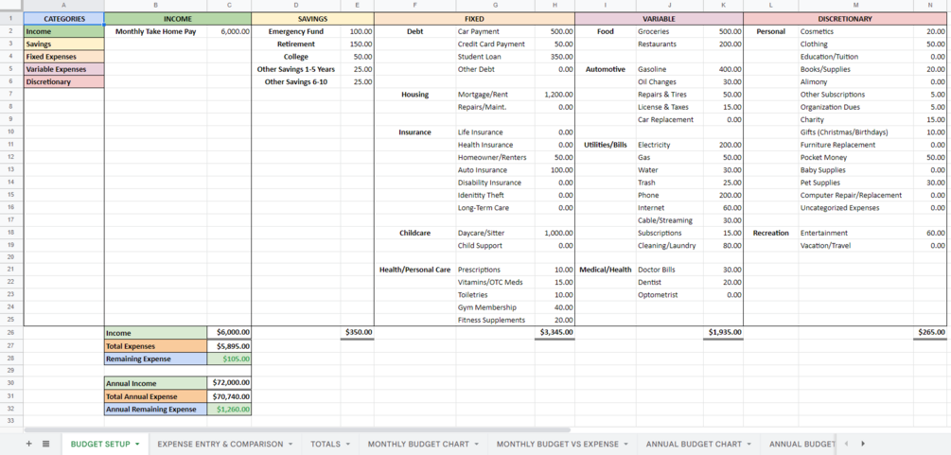Image resolution: width=951 pixels, height=455 pixels.
Task: Select the $1,935.00 variable total cell
Action: 724,332
